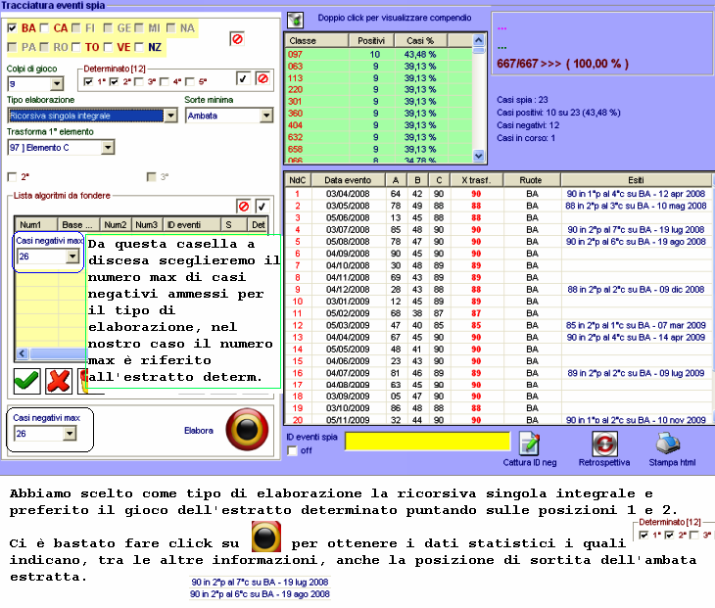
Task: Click red prohibition icon in Lista algoritmi
Action: coord(244,207)
